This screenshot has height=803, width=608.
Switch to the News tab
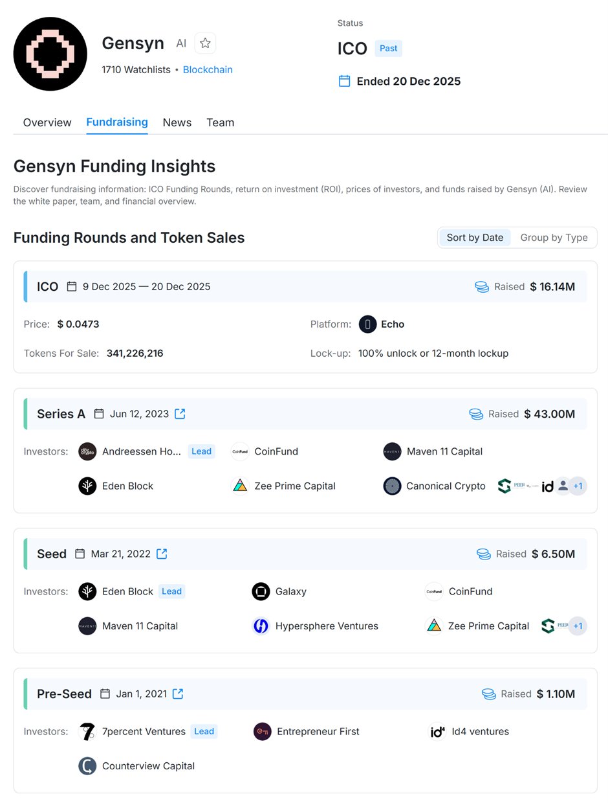tap(177, 122)
